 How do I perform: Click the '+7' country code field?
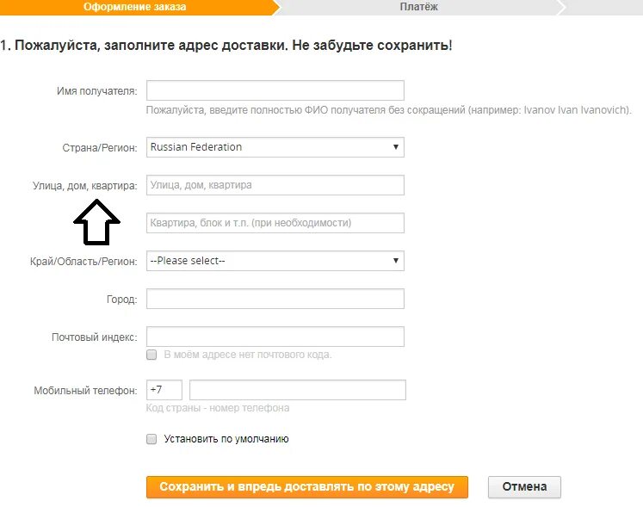(x=164, y=390)
